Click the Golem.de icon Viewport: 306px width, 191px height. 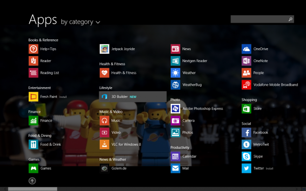coord(105,168)
